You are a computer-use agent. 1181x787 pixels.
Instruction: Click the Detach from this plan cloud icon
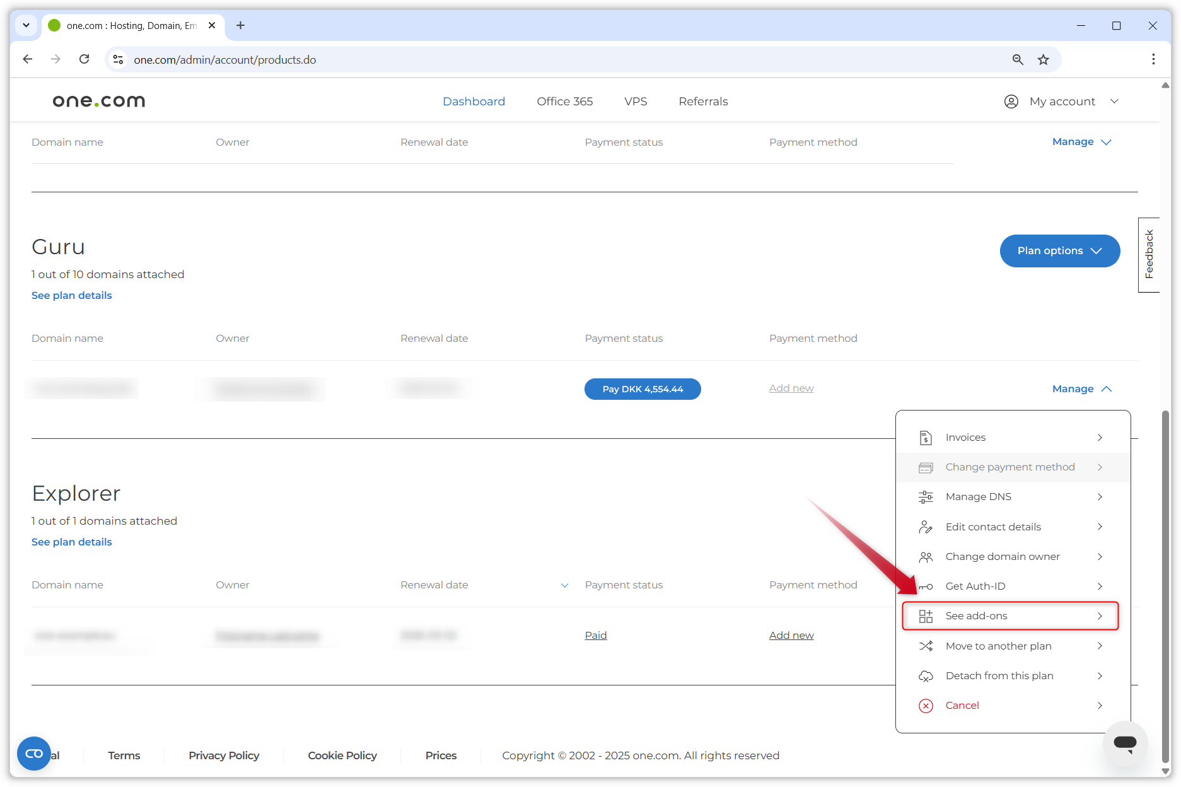coord(926,675)
